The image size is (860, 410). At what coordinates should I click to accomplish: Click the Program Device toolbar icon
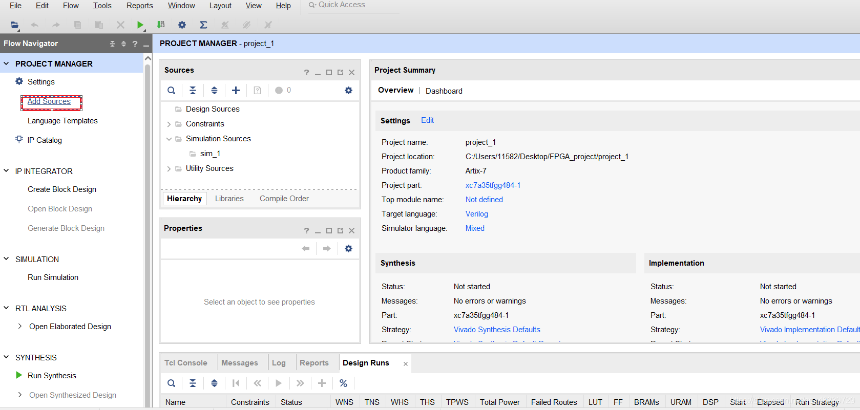tap(161, 25)
